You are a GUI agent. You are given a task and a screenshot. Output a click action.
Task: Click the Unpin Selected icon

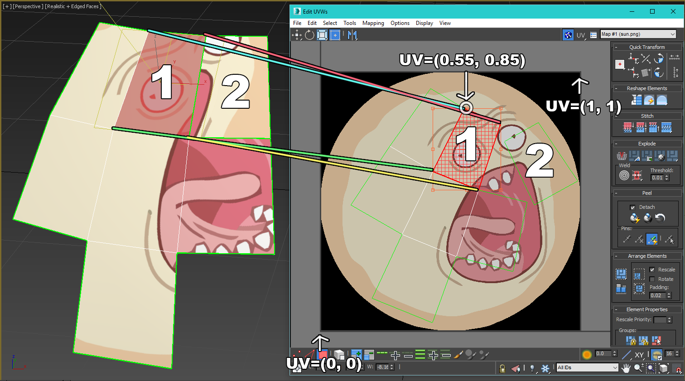pos(639,239)
